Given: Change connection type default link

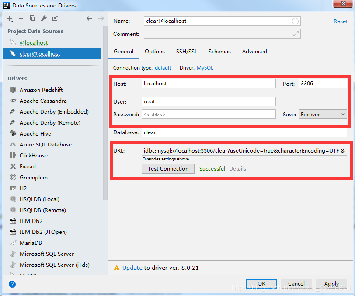Looking at the screenshot, I should click(x=163, y=68).
